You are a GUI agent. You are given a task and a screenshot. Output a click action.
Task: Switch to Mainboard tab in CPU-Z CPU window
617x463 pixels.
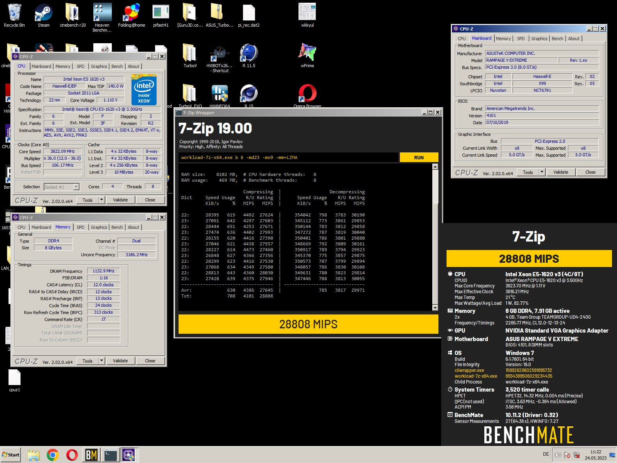pos(41,66)
